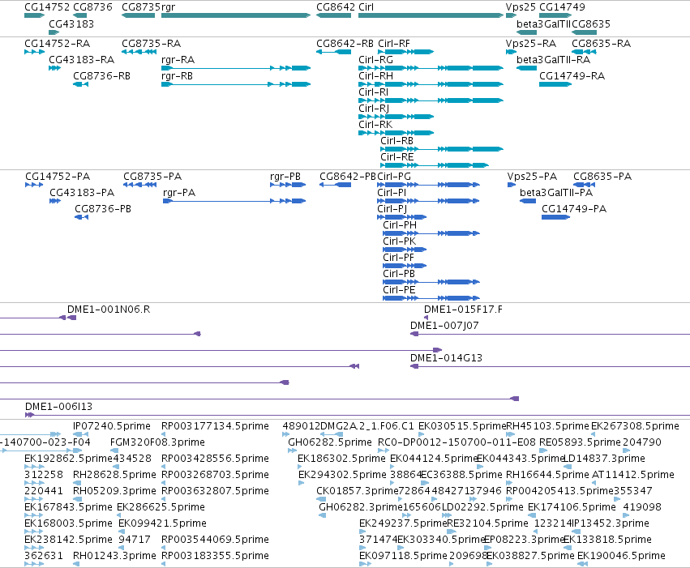Select the CG14749 gene label
Viewport: 690px width, 568px height.
coord(562,7)
